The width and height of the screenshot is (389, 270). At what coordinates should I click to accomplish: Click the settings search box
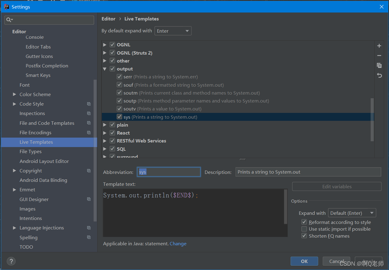click(49, 20)
